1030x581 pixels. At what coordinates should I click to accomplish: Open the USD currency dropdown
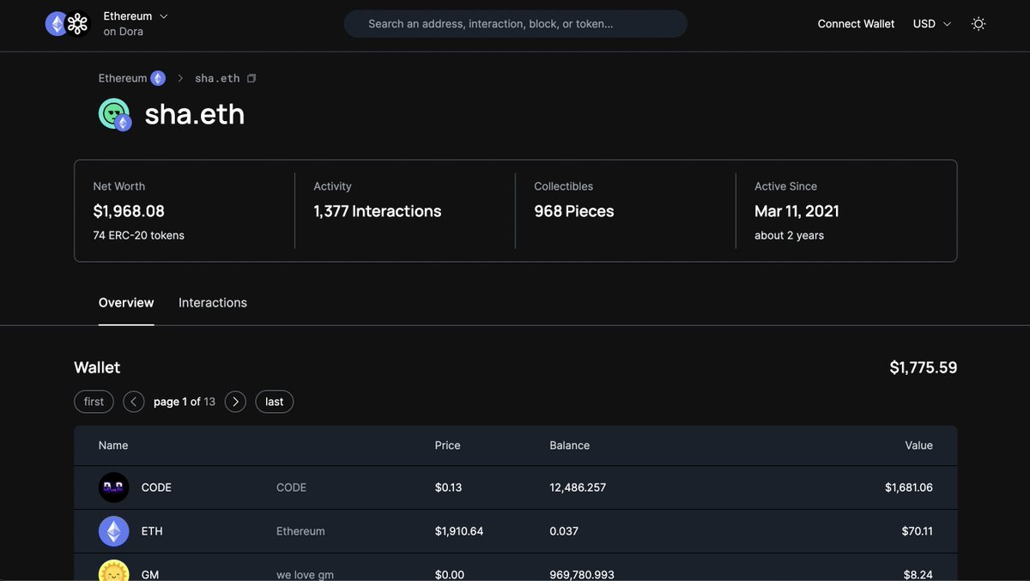click(x=932, y=24)
